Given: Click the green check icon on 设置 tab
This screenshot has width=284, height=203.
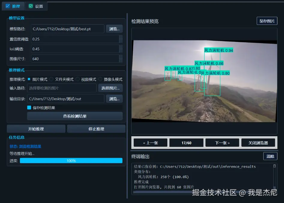Looking at the screenshot, I should pos(31,6).
